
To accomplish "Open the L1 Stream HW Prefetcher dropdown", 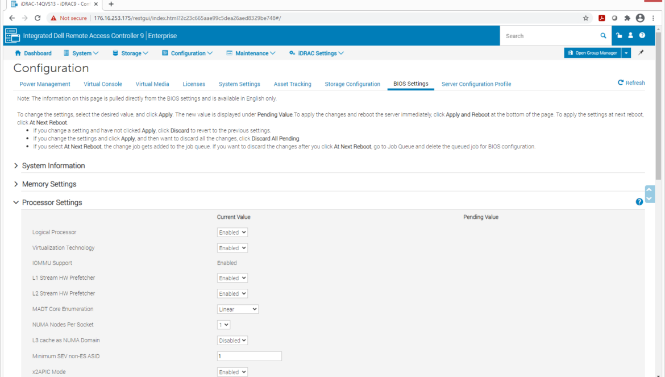I will (232, 278).
